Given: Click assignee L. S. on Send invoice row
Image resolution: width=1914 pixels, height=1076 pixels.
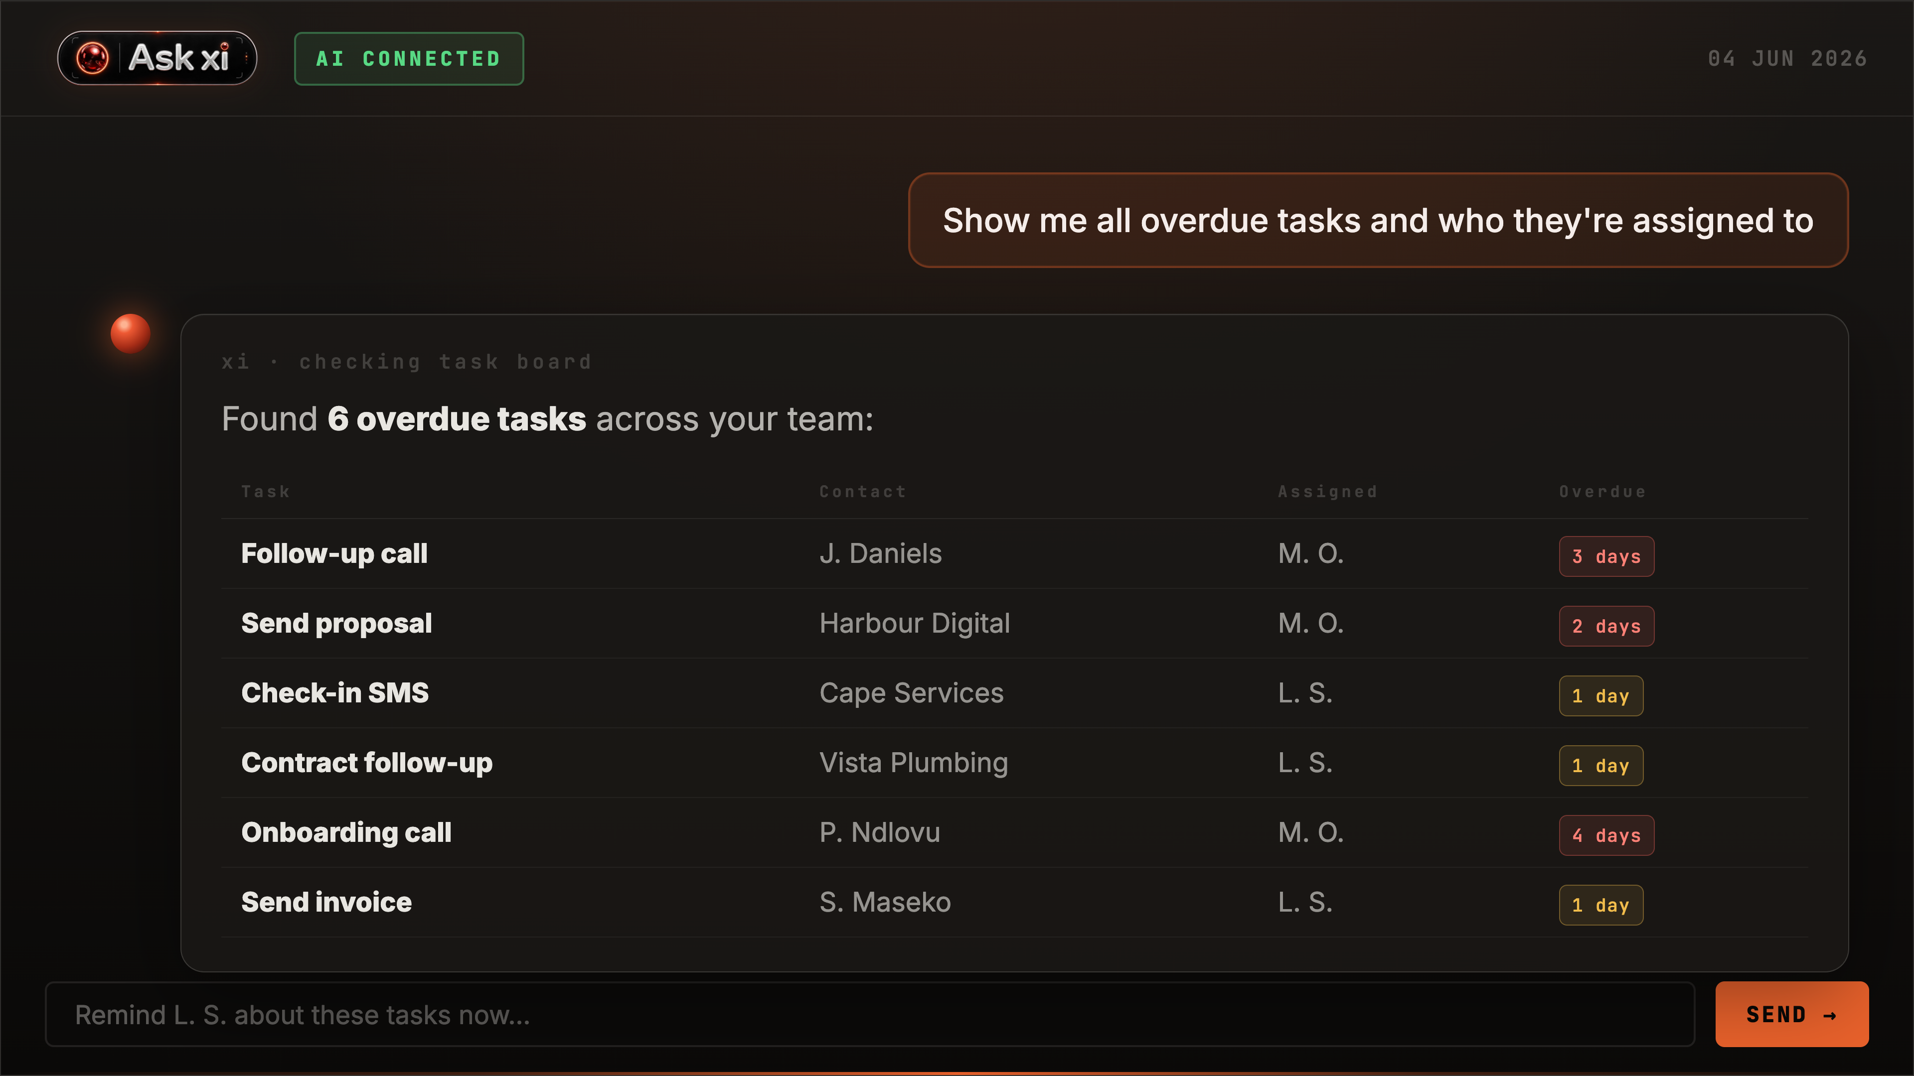Looking at the screenshot, I should (1305, 903).
